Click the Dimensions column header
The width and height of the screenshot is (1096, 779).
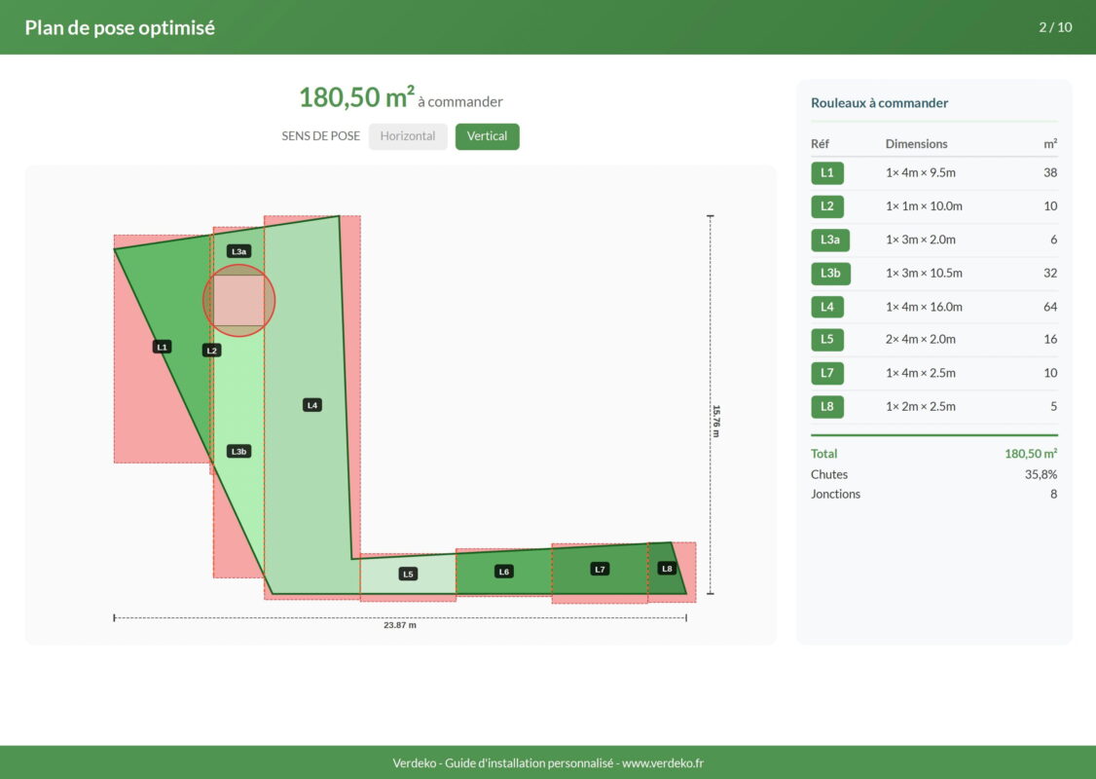click(x=916, y=144)
